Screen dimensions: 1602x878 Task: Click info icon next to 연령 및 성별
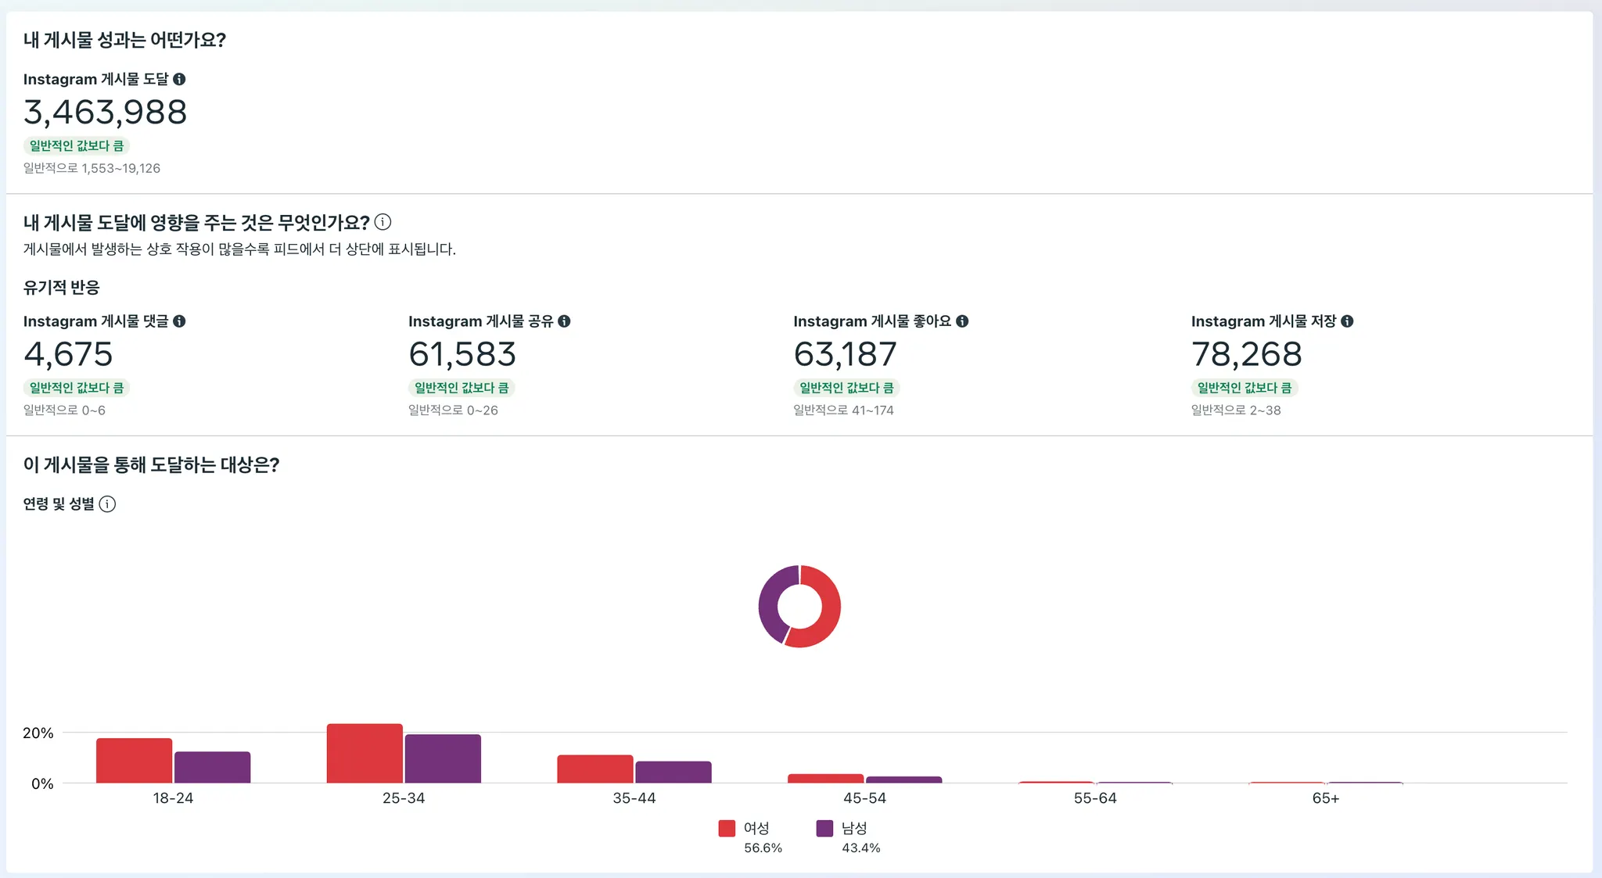108,504
